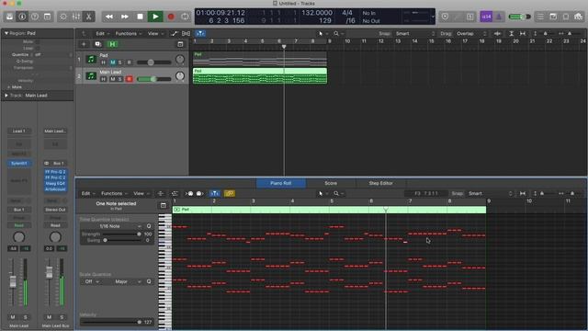This screenshot has width=588, height=331.
Task: Switch to the Step Editor tab
Action: click(x=380, y=183)
